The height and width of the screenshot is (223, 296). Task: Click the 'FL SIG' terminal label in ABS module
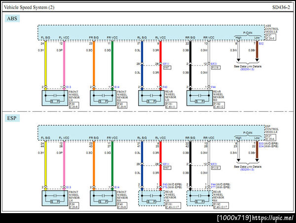[x=45, y=38]
